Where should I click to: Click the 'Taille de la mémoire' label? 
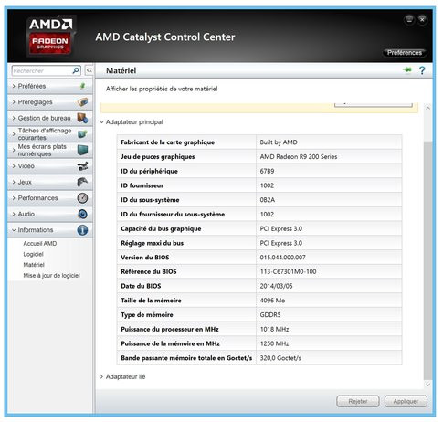pos(151,301)
